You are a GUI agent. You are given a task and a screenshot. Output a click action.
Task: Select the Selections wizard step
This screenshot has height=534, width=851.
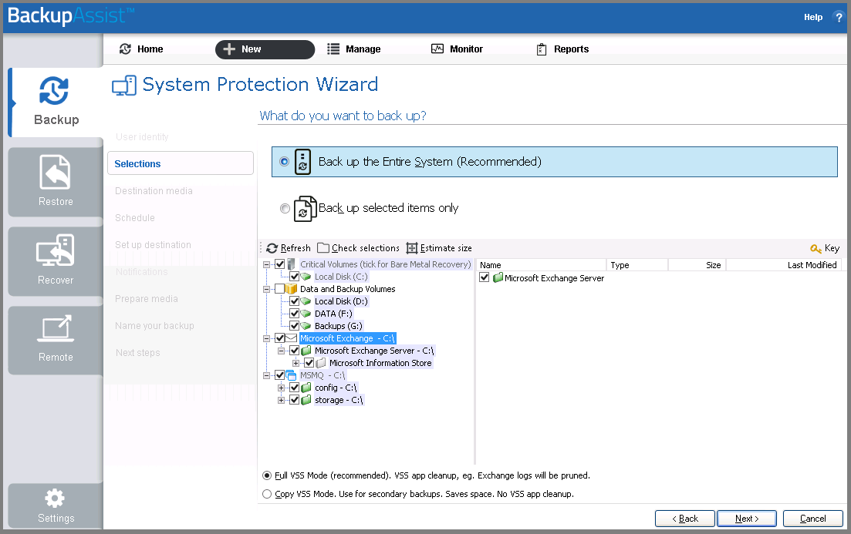tap(181, 163)
